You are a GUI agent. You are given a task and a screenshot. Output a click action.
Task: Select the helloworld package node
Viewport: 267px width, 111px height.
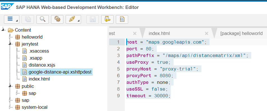32,37
